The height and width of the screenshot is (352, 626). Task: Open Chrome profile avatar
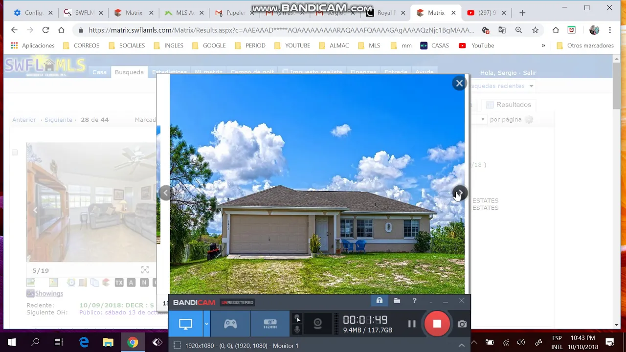click(594, 30)
